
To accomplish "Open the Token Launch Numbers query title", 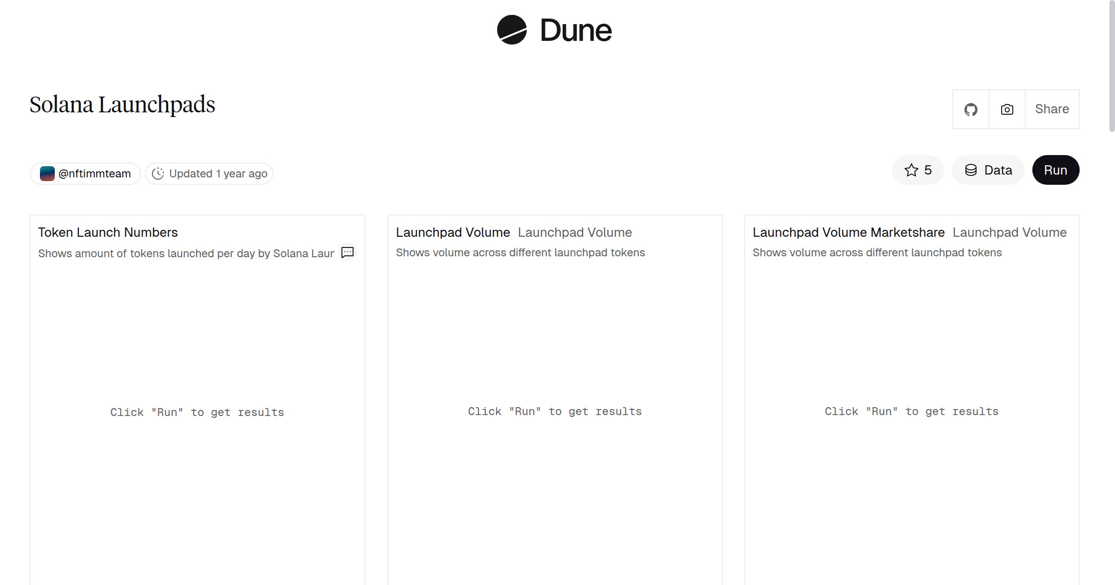I will coord(108,232).
